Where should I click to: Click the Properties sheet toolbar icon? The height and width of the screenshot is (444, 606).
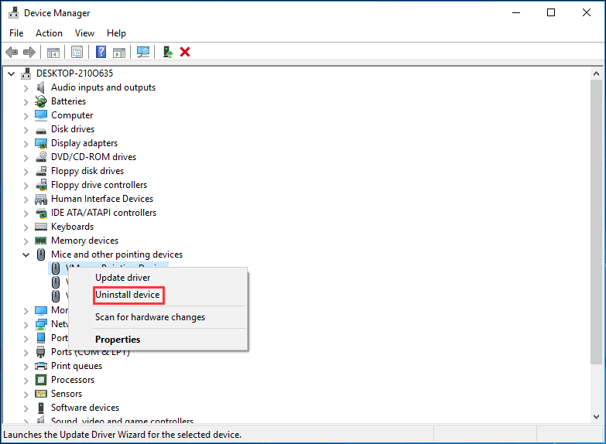click(x=77, y=52)
